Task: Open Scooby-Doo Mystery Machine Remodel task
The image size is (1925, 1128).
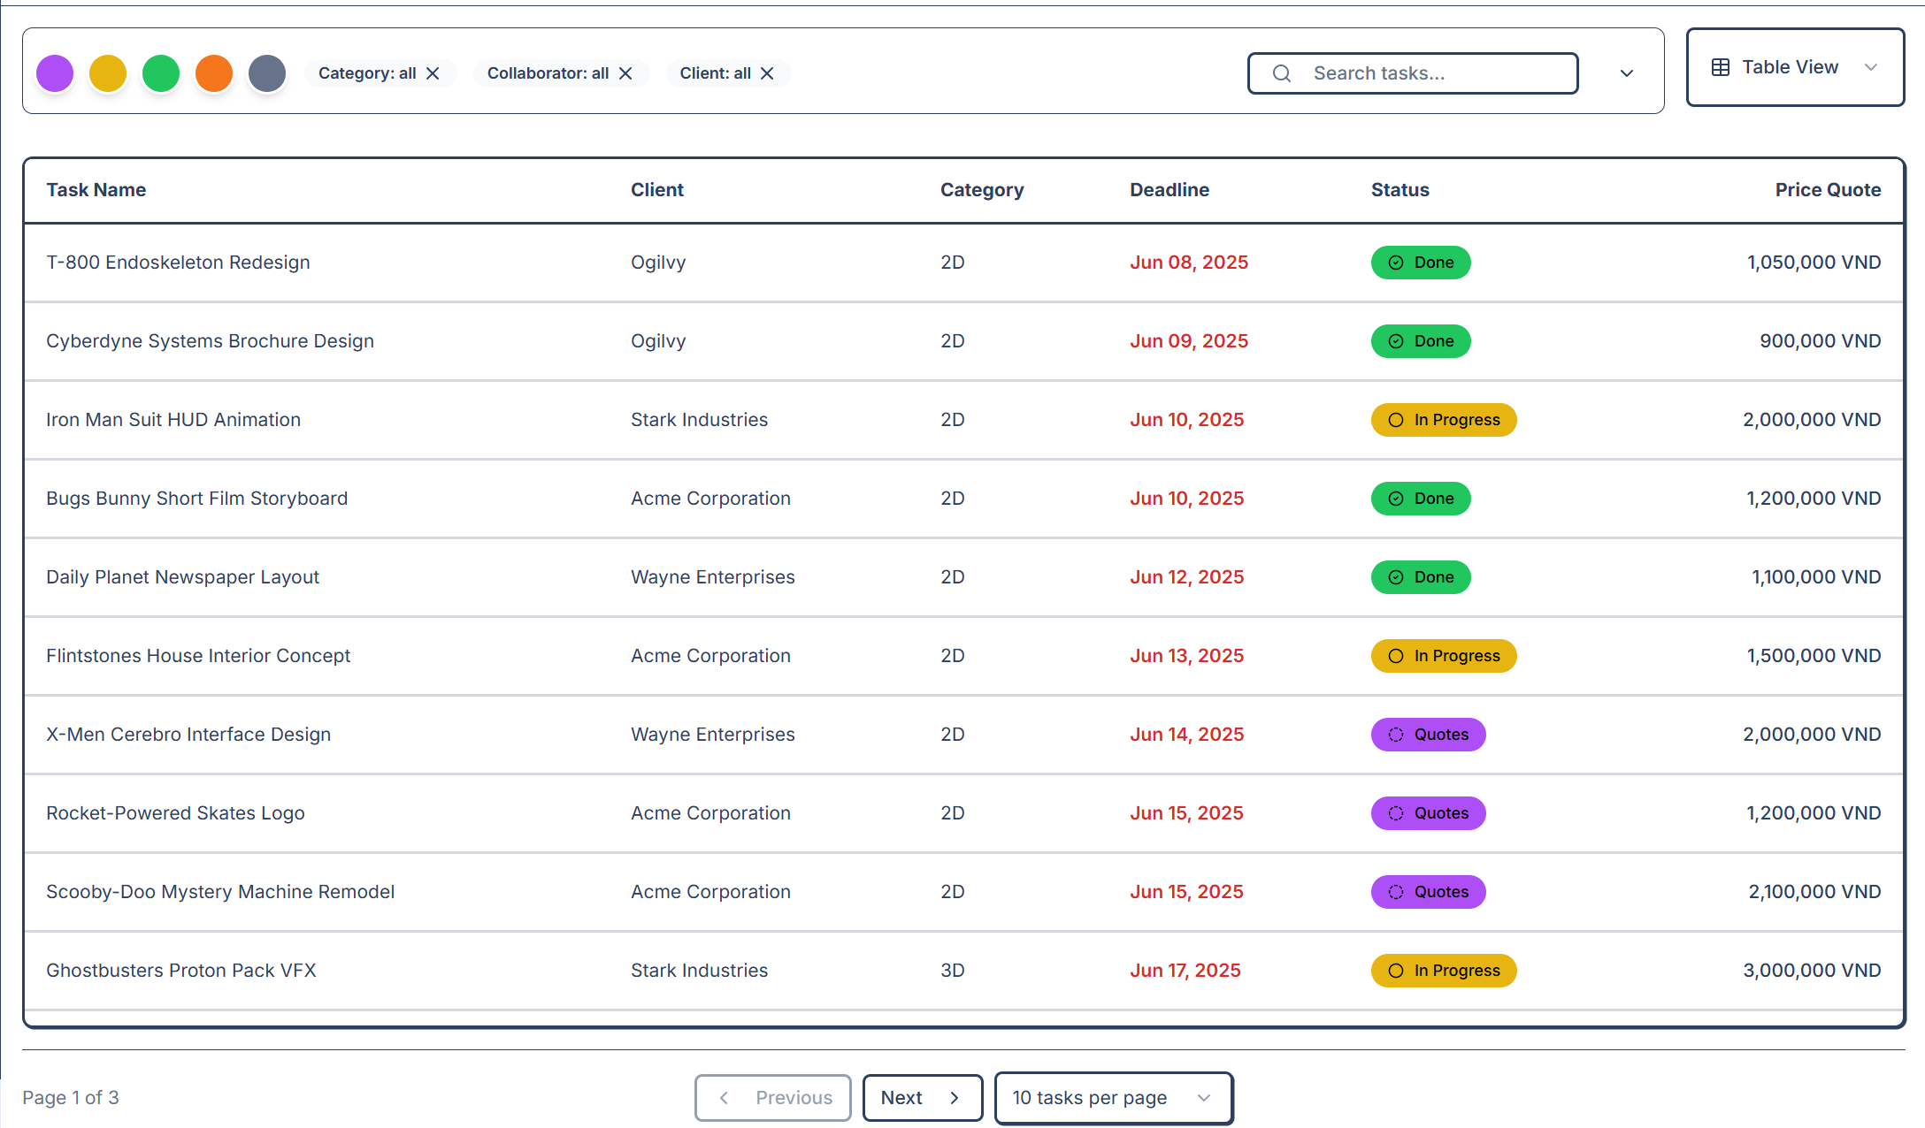Action: coord(220,892)
